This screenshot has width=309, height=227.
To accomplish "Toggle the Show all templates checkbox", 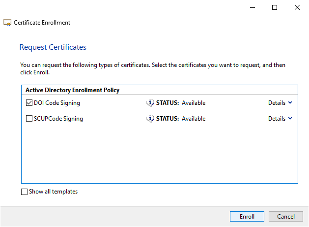I will click(25, 192).
